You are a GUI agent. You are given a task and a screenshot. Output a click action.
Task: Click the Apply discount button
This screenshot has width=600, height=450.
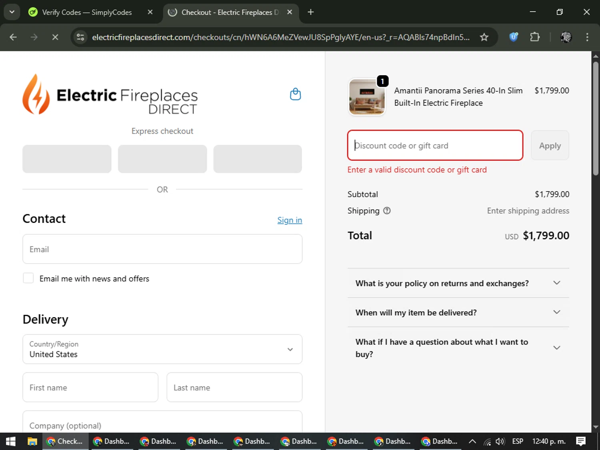click(550, 146)
